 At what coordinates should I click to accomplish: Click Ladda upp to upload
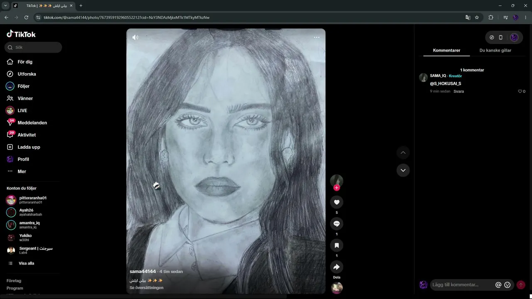point(29,147)
